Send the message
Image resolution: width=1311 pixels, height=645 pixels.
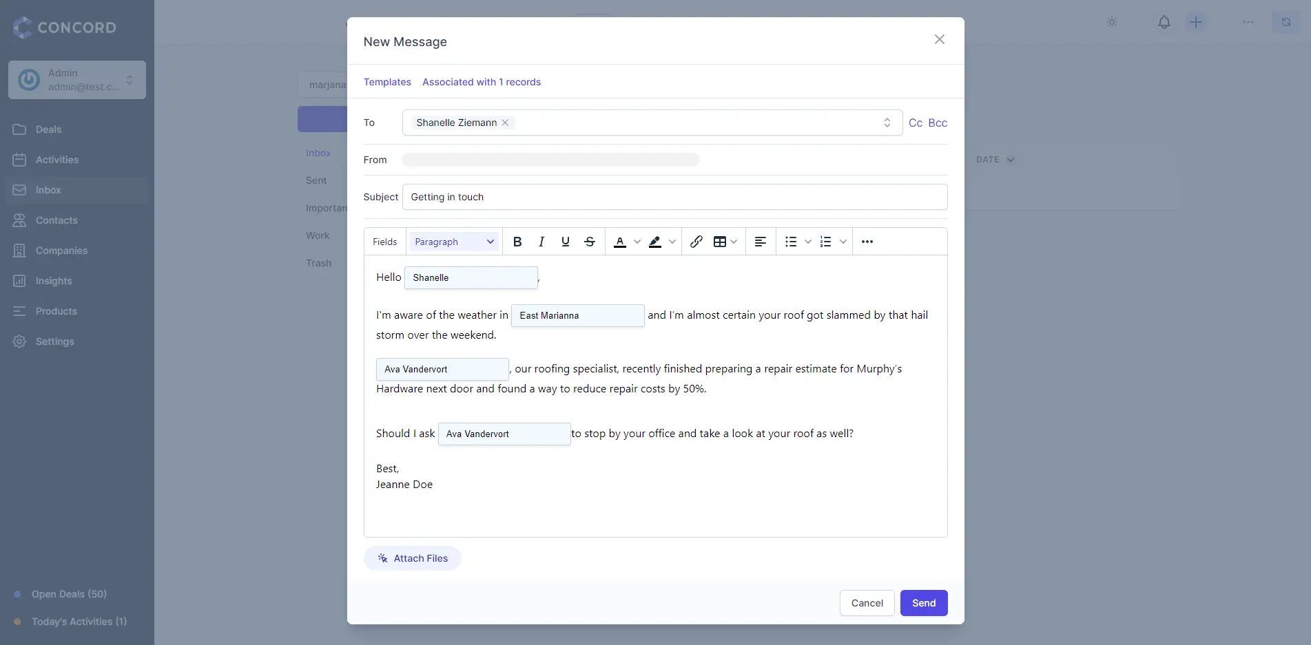[924, 603]
